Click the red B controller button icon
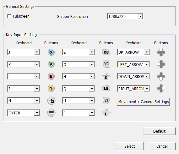 coord(51,76)
